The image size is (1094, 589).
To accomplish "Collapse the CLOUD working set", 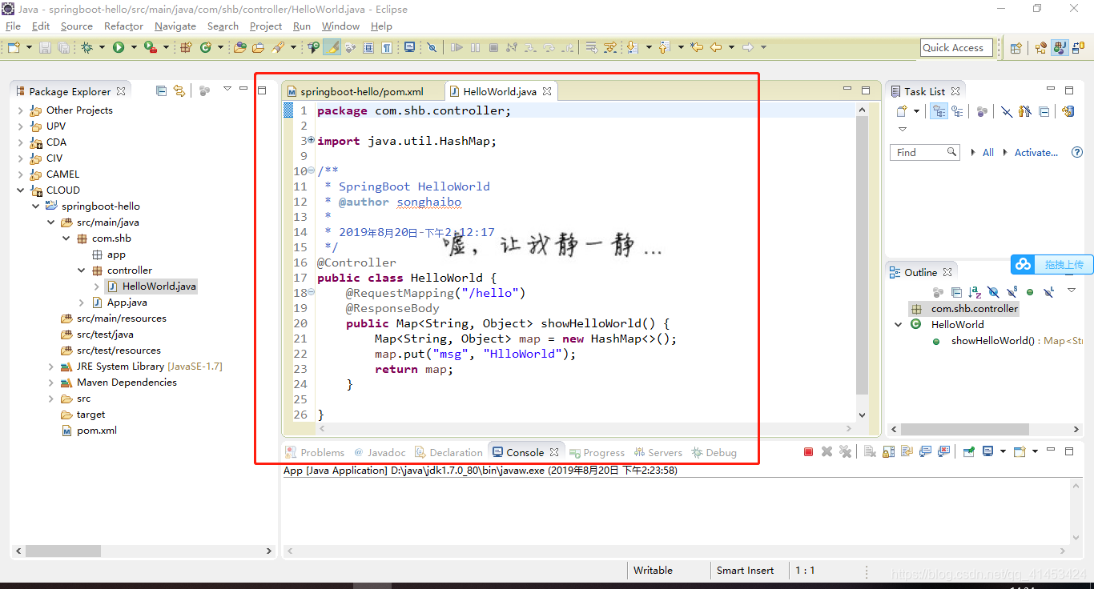I will (21, 190).
